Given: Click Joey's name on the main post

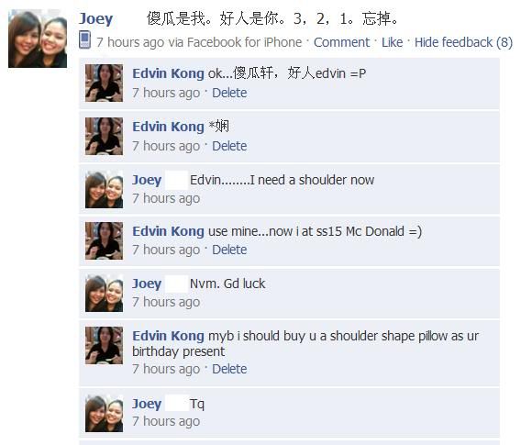Looking at the screenshot, I should [95, 18].
